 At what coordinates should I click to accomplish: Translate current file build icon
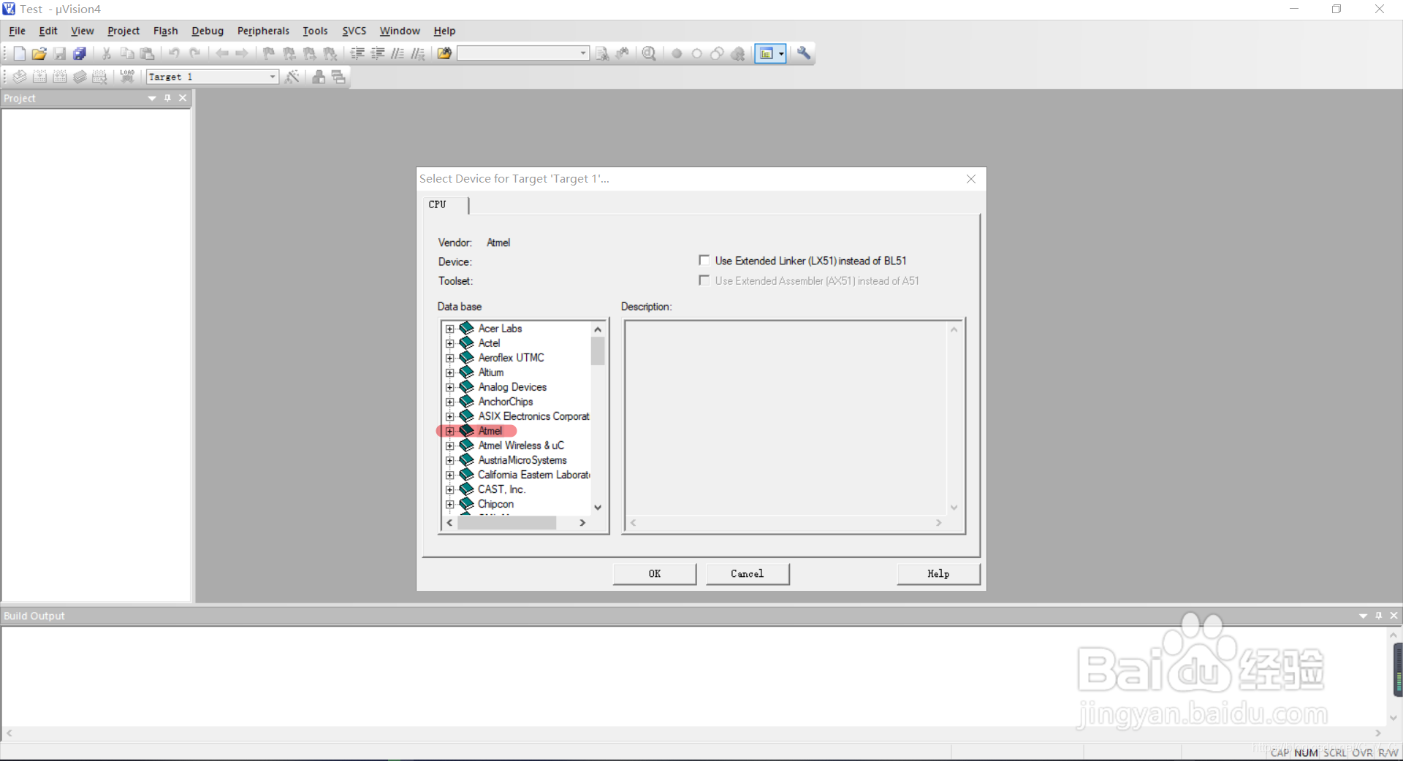pyautogui.click(x=20, y=77)
